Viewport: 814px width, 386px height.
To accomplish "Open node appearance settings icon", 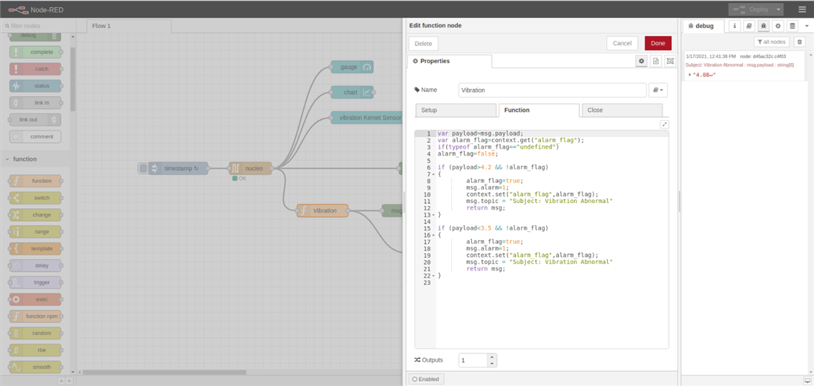I will 670,61.
